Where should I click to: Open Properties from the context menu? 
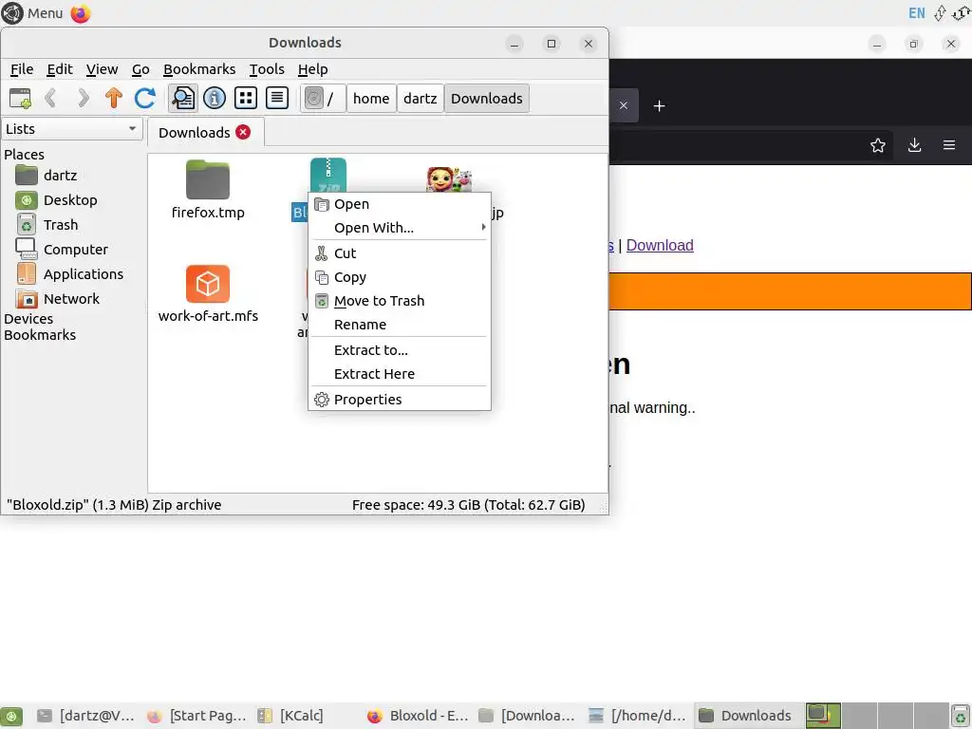400,400
